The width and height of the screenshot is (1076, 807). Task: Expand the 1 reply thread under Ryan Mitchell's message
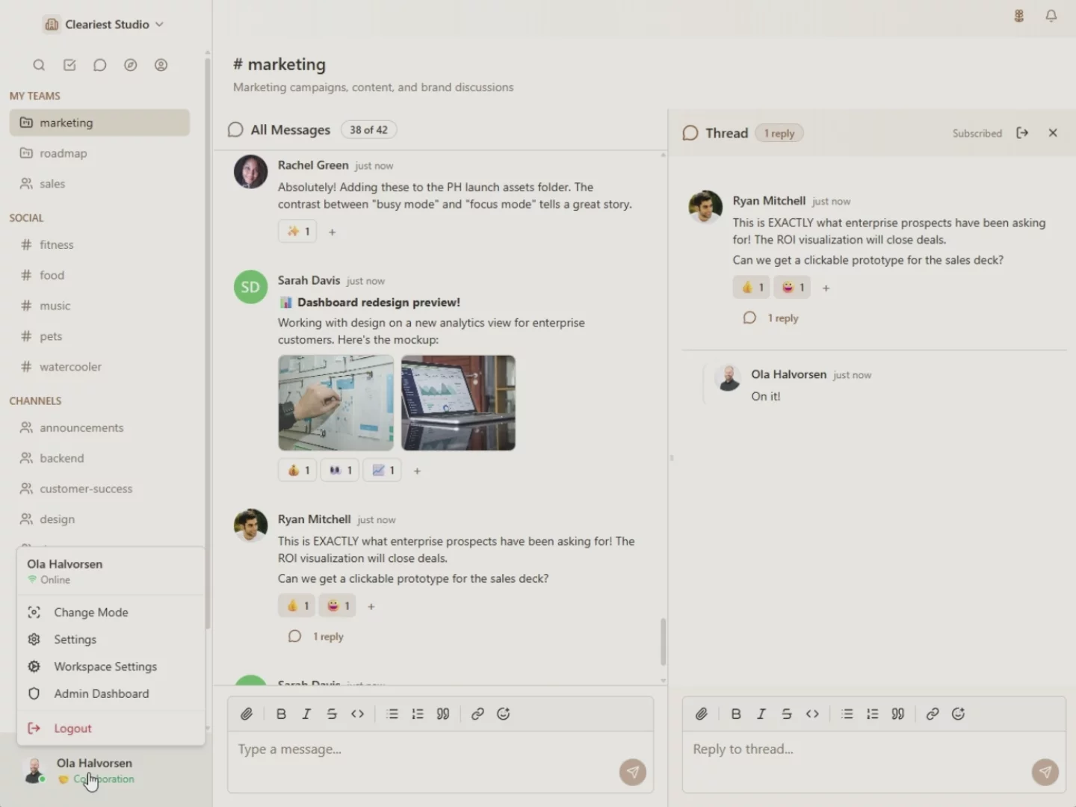327,637
